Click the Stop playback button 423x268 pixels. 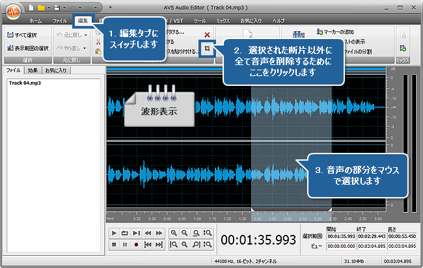point(115,245)
